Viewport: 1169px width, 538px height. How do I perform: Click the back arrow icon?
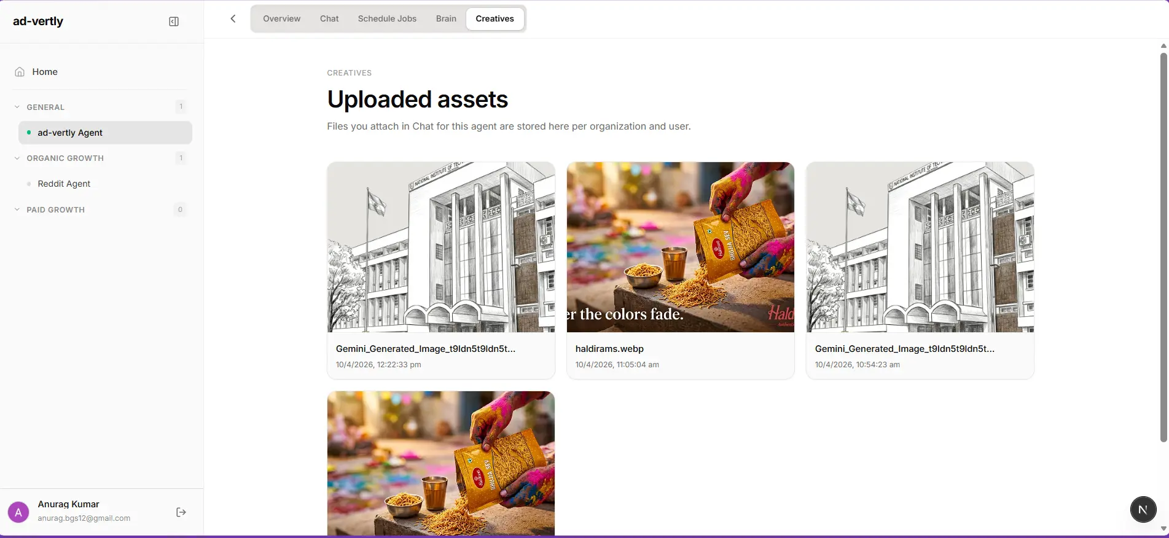pos(233,18)
